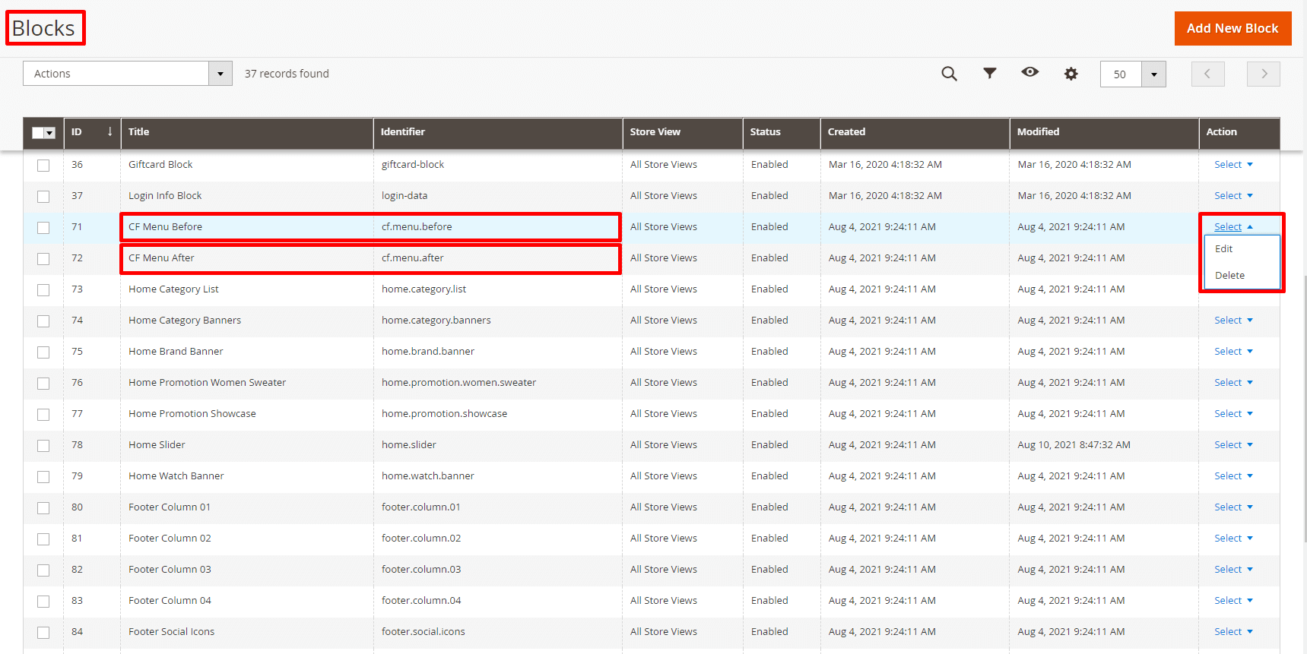The height and width of the screenshot is (654, 1307).
Task: Click the search magnifier icon
Action: (x=949, y=74)
